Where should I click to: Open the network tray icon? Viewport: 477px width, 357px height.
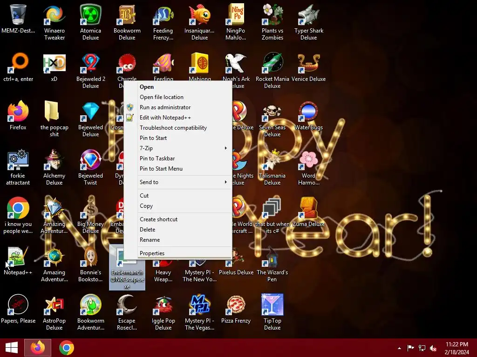tap(422, 348)
